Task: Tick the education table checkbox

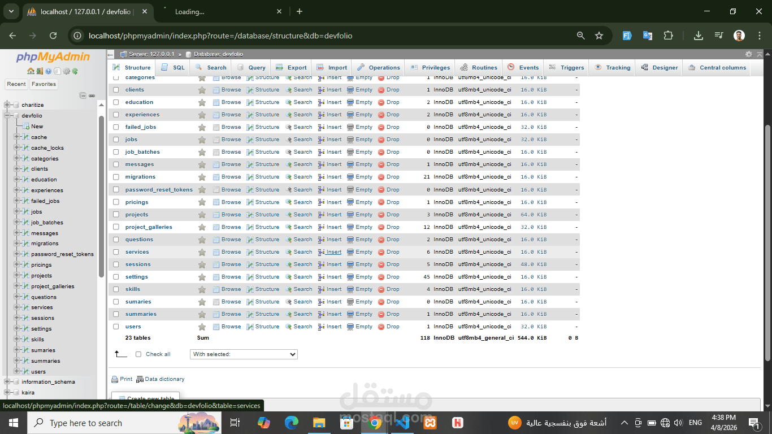Action: [x=116, y=102]
